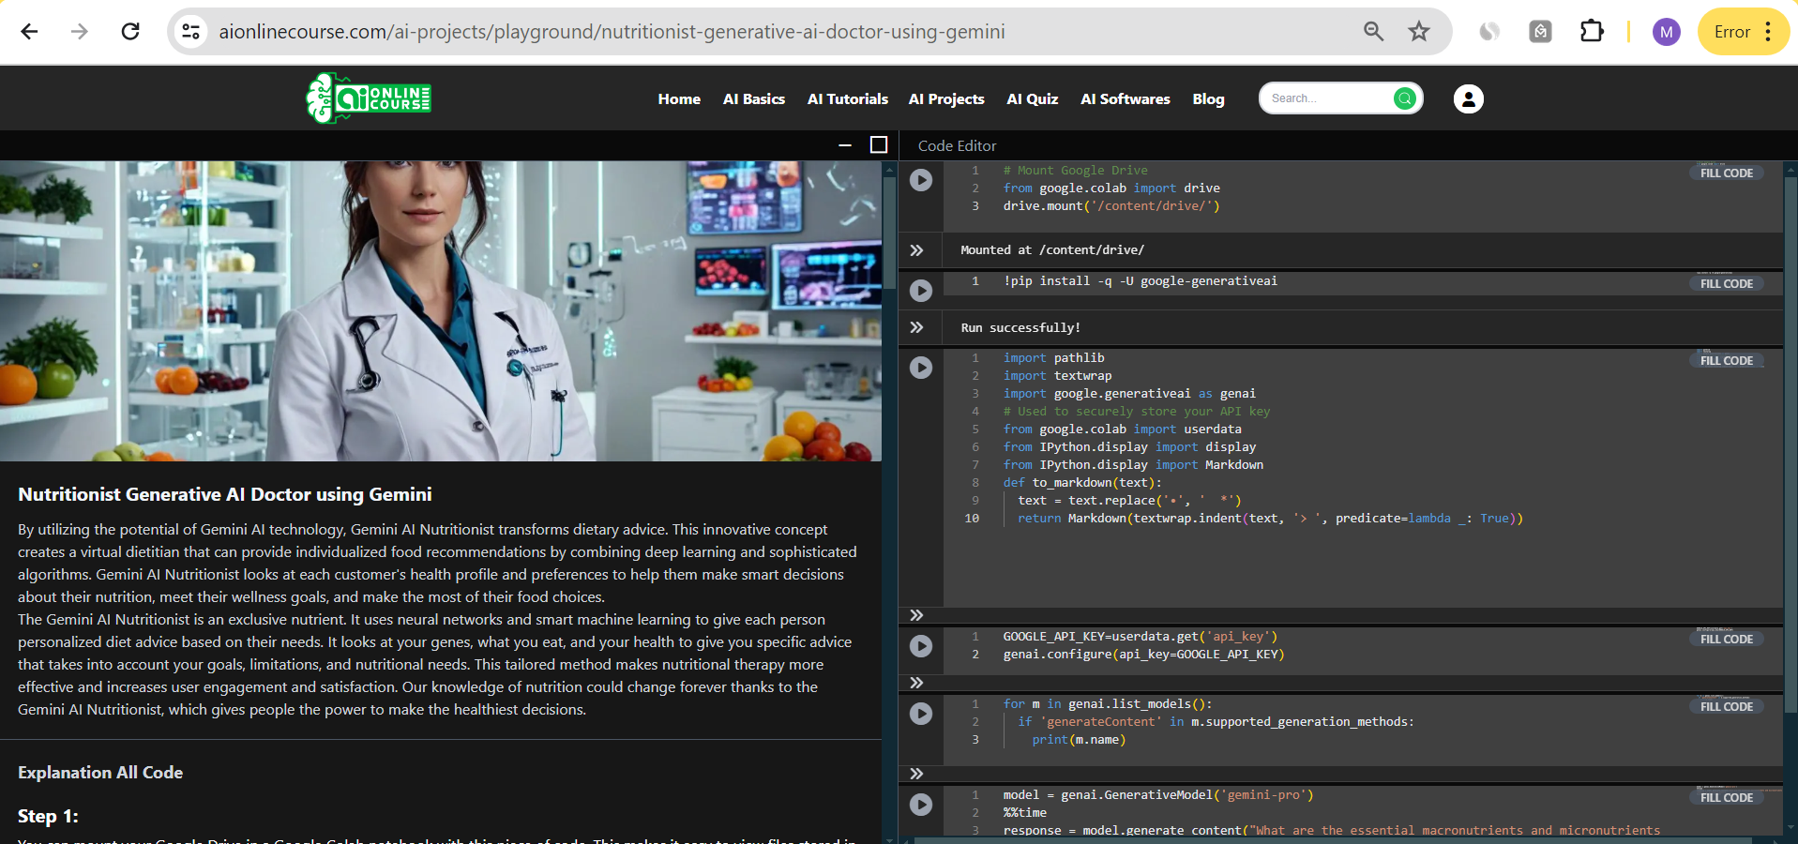
Task: Click the 'Step 1:' heading
Action: click(x=48, y=817)
